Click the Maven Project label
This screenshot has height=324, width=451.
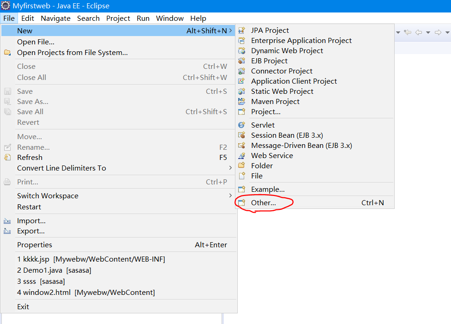(275, 102)
